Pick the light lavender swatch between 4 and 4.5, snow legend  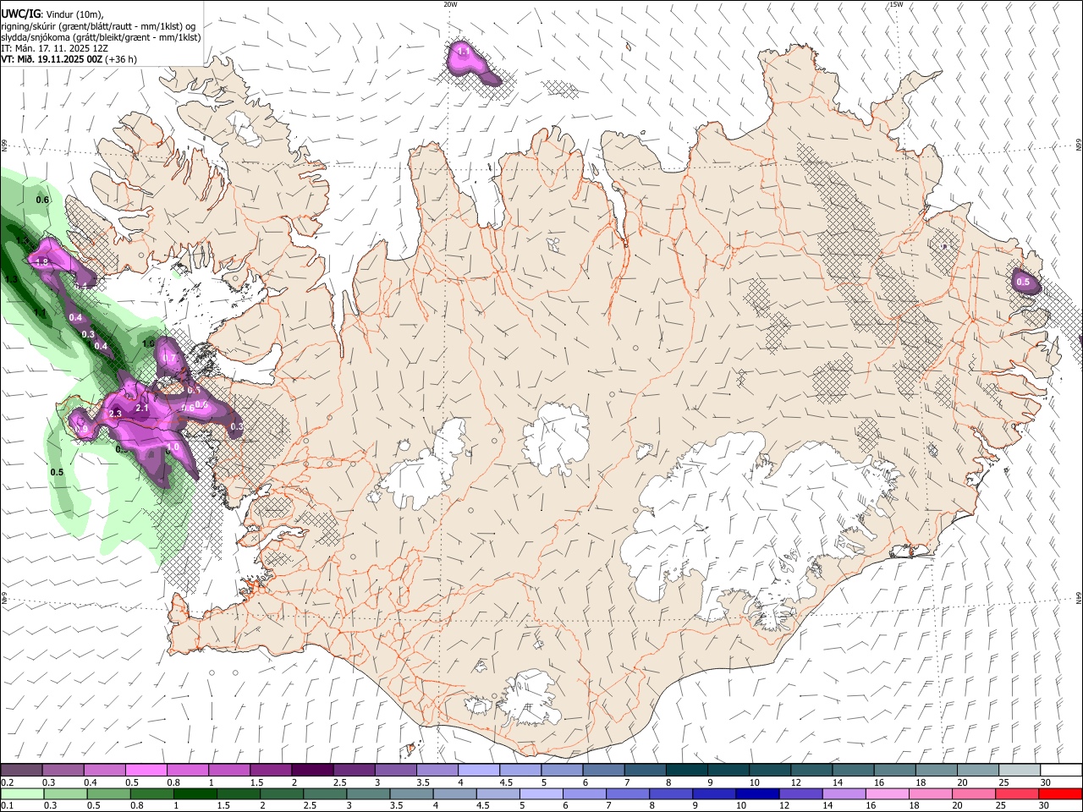click(x=479, y=771)
